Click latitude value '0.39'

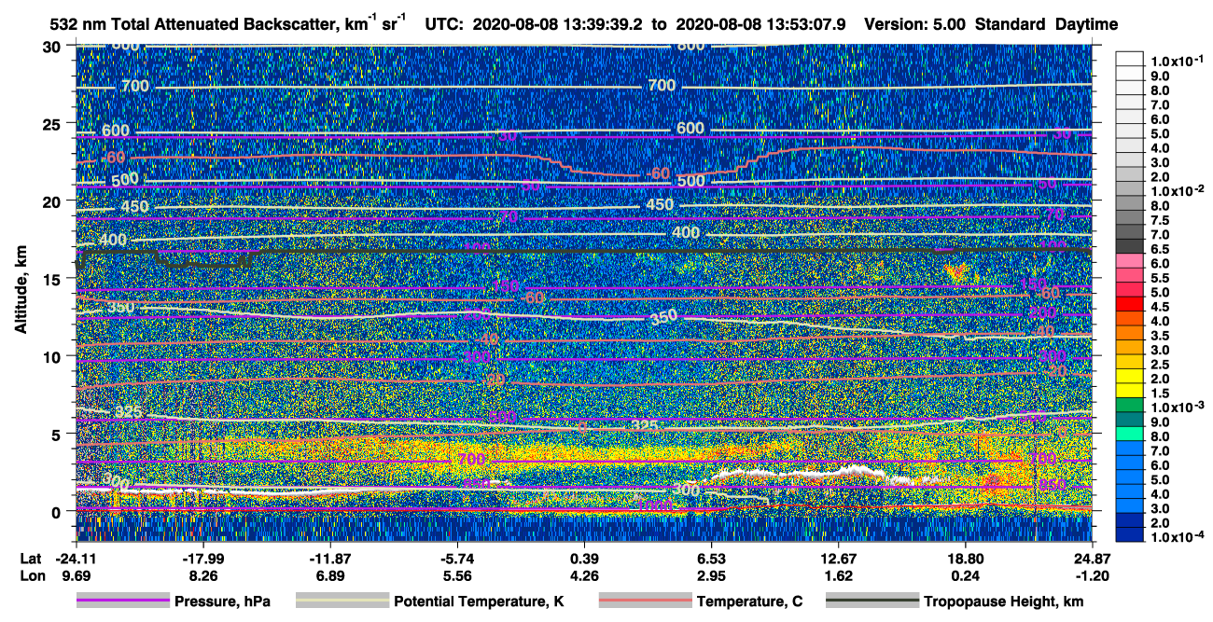584,559
